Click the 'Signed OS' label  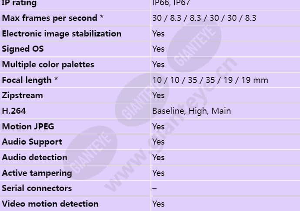tap(23, 49)
